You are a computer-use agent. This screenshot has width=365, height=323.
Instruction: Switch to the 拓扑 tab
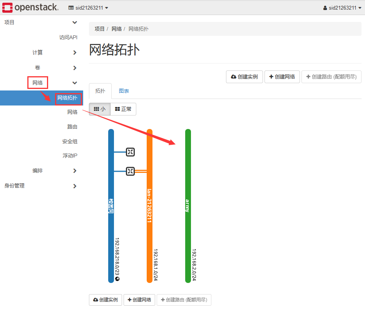100,91
